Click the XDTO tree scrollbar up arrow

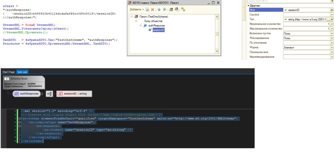click(x=217, y=17)
